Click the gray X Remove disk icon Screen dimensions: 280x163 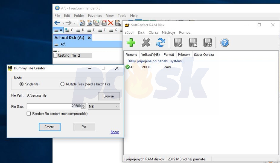point(146,43)
